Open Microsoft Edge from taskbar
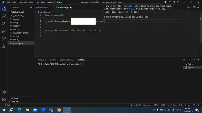 pos(20,110)
